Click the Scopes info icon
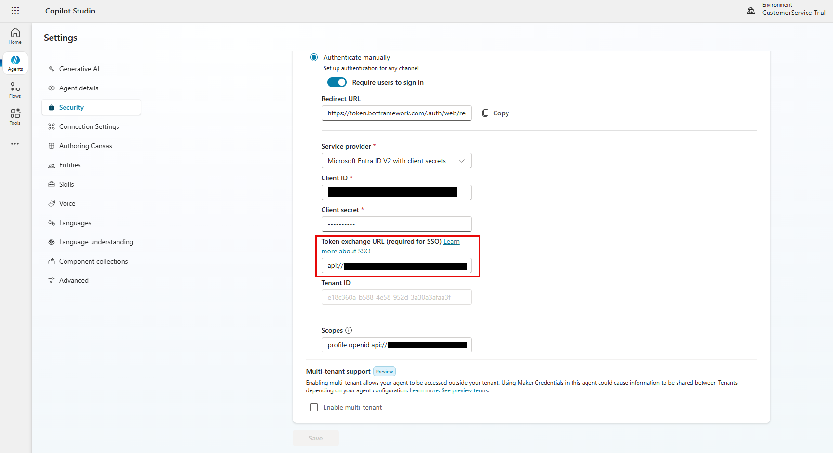The height and width of the screenshot is (453, 833). point(349,330)
